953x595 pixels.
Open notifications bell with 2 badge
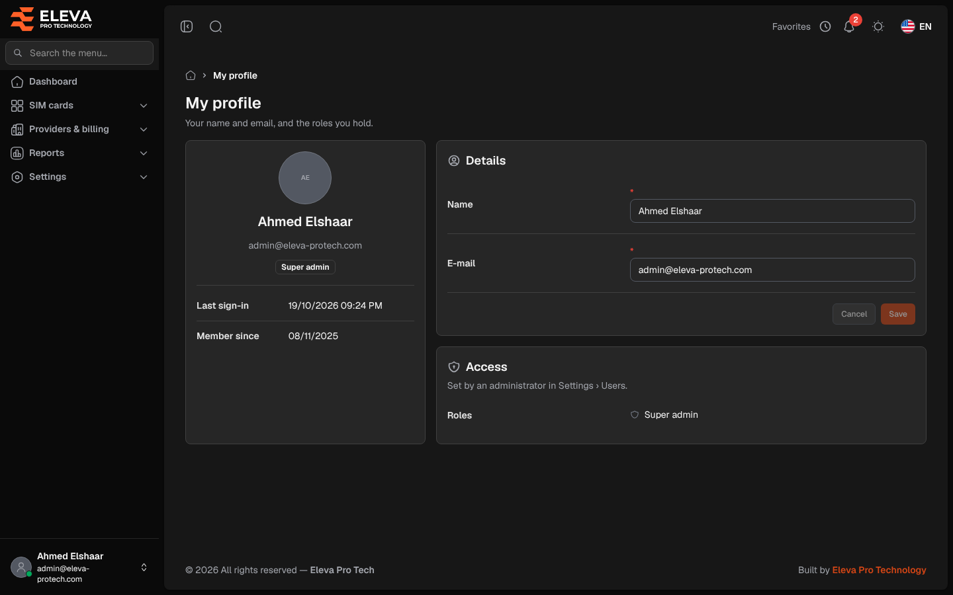pos(849,26)
